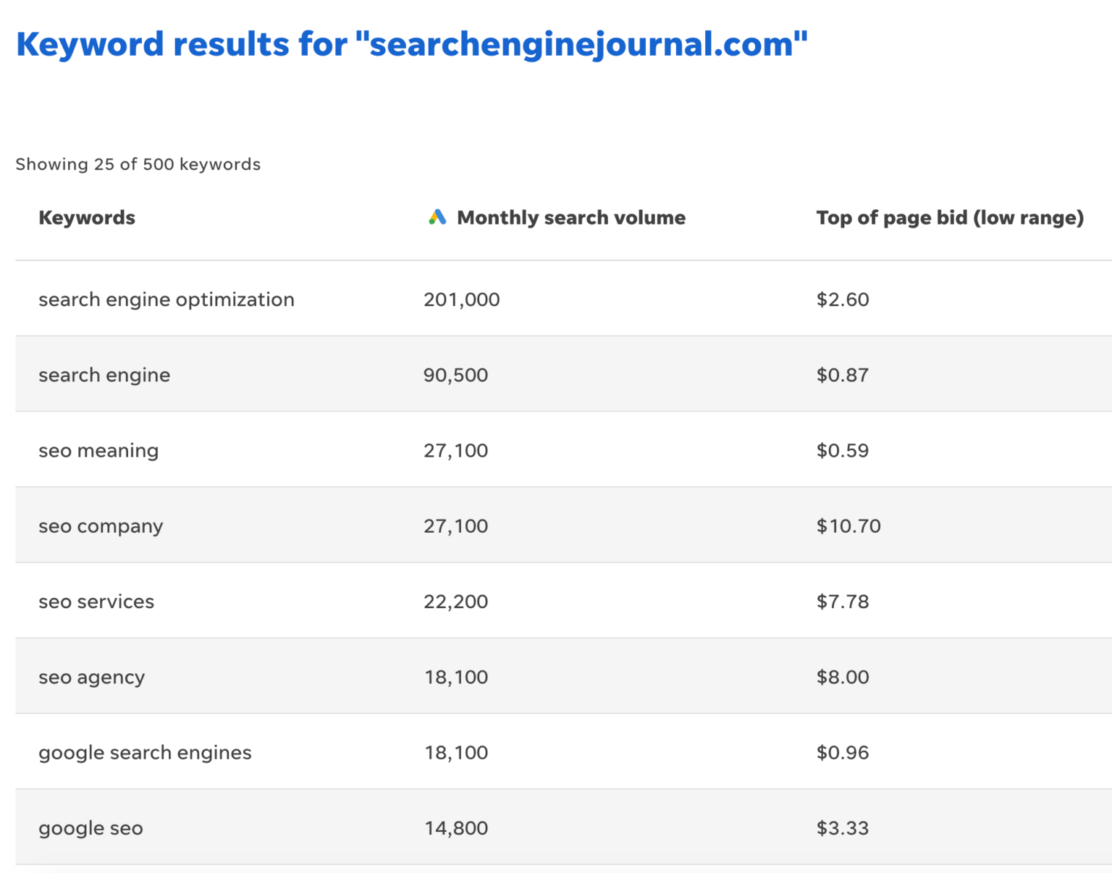Image resolution: width=1112 pixels, height=873 pixels.
Task: Click the 201,000 search volume value
Action: [x=461, y=299]
